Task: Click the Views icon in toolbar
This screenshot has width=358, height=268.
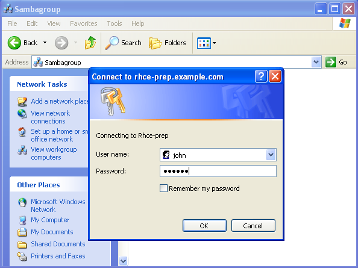Action: pyautogui.click(x=204, y=43)
